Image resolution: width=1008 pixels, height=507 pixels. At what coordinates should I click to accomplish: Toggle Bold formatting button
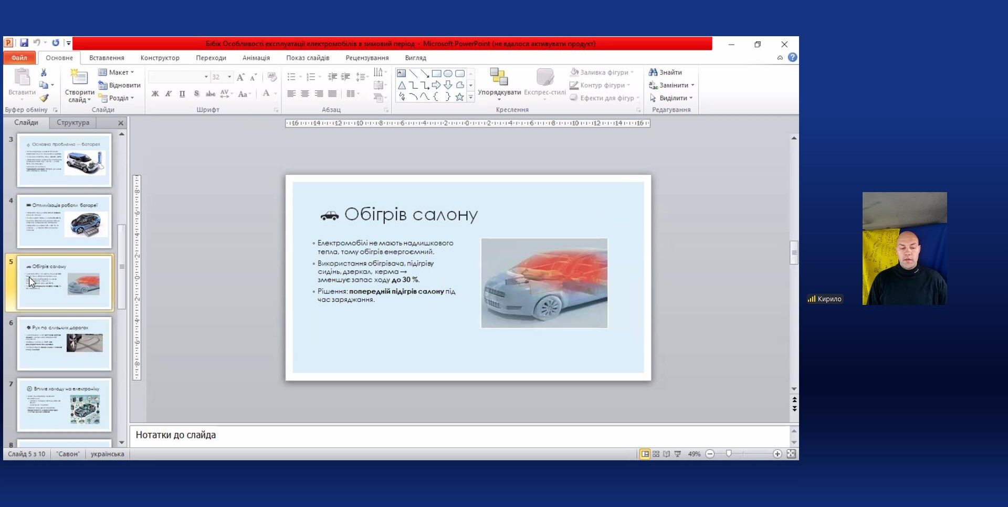click(155, 94)
